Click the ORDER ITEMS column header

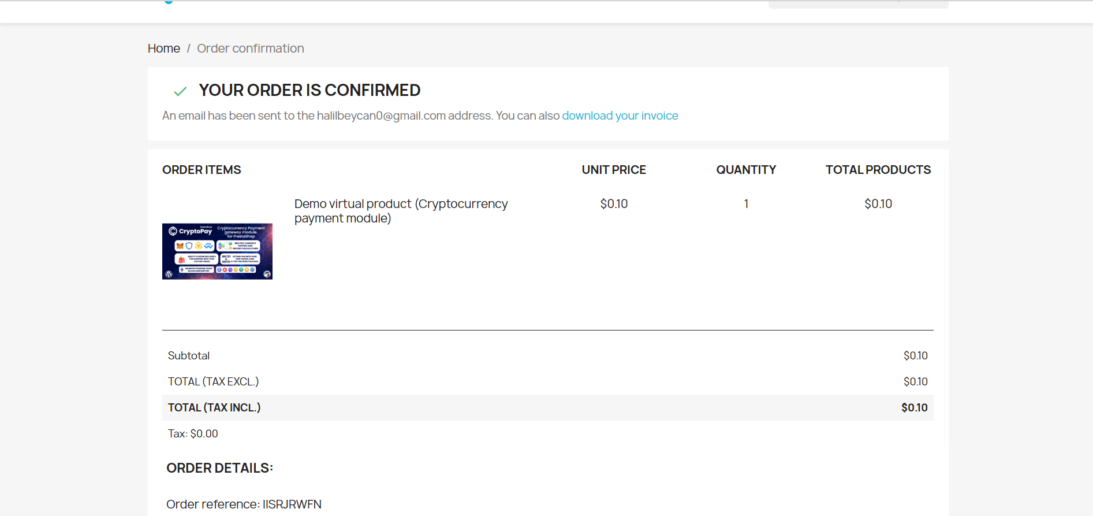pos(202,170)
